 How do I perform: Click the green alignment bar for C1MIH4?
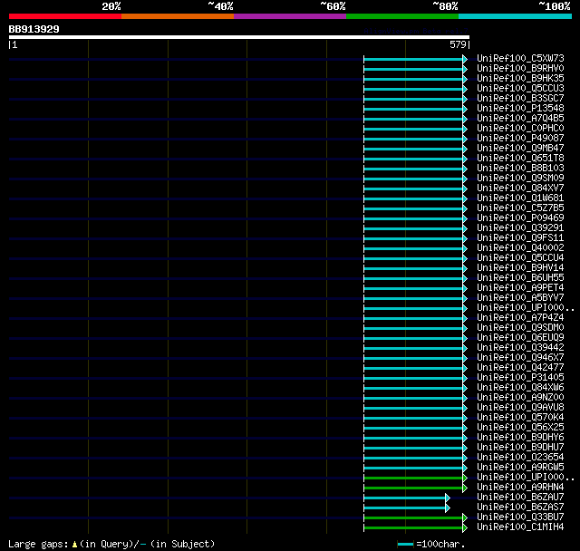point(415,528)
